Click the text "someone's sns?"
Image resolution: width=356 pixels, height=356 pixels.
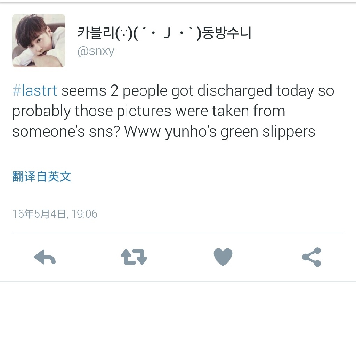66,132
